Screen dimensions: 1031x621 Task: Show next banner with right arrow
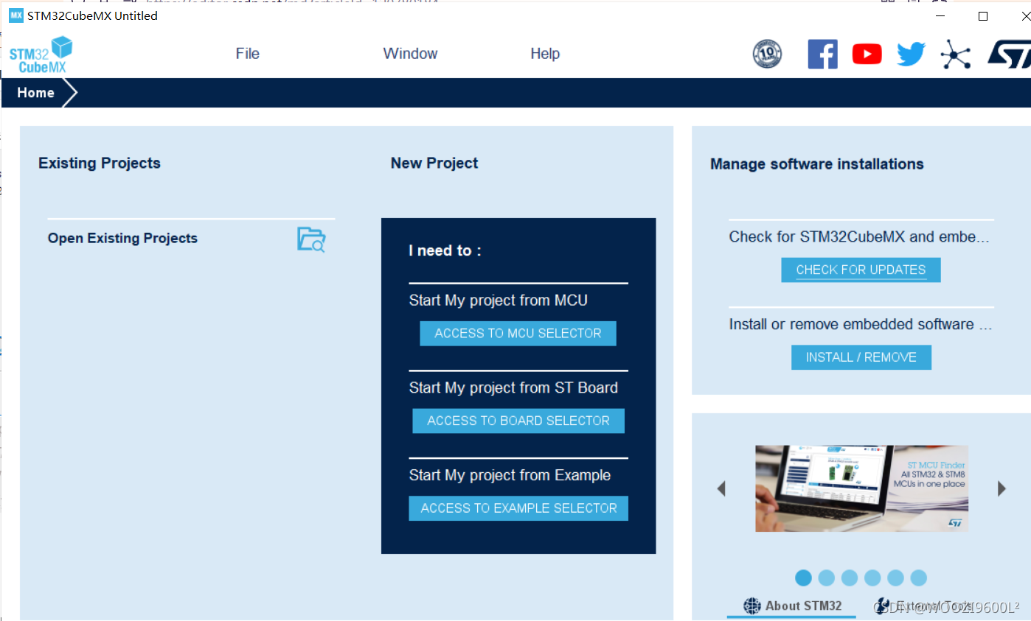(1002, 488)
